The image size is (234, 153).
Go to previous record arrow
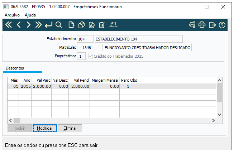coord(19,25)
